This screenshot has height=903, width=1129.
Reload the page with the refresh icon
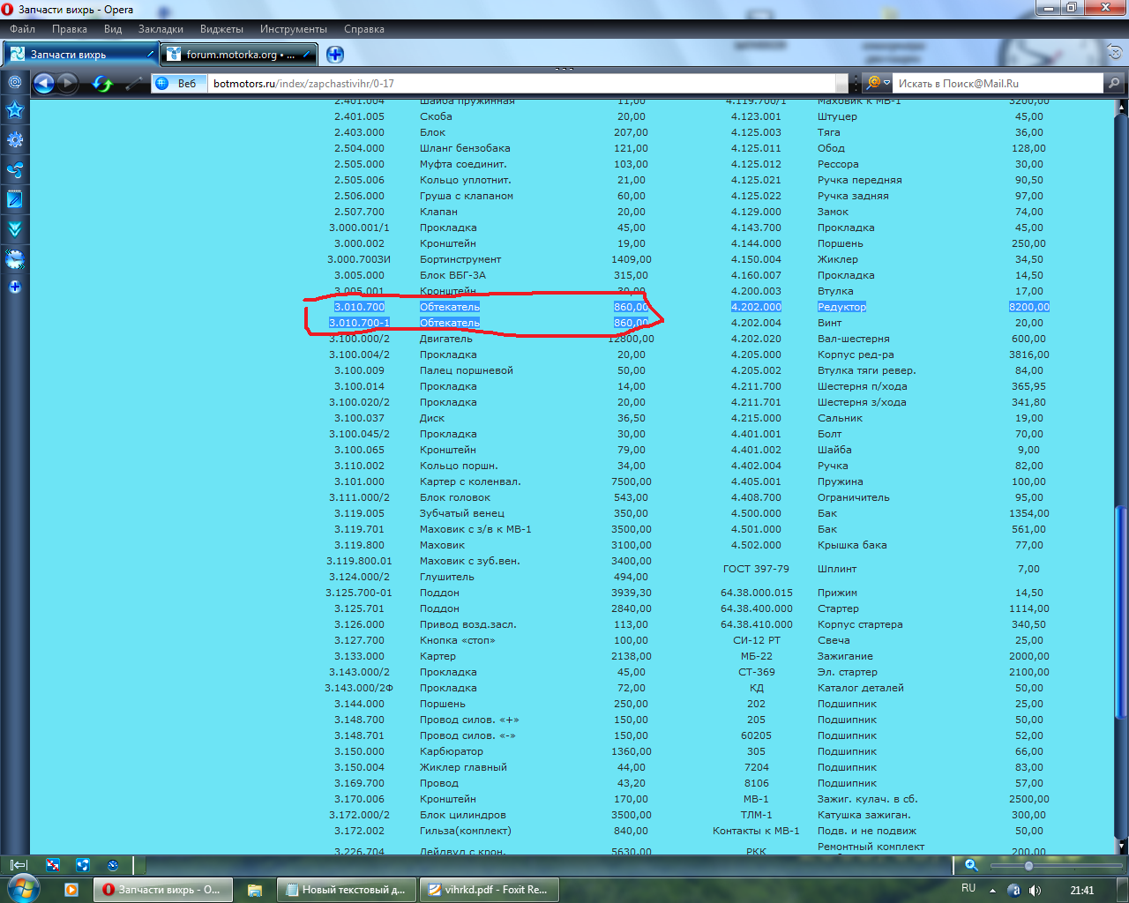102,84
